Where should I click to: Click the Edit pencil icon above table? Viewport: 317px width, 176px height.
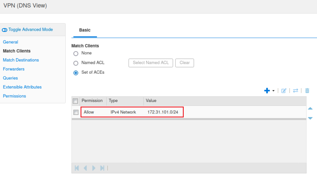pyautogui.click(x=284, y=91)
